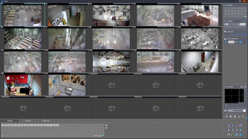Increase the recording minutes spinner value
Viewport: 248px width, 139px height.
click(x=233, y=41)
